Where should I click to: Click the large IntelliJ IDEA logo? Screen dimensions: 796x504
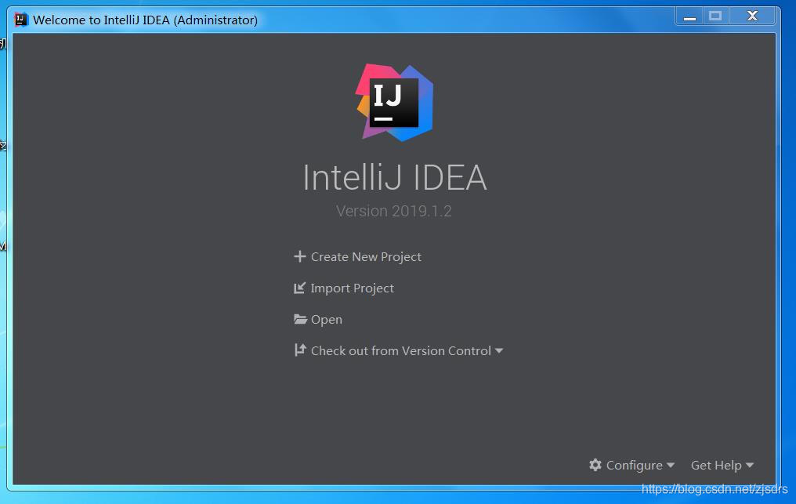(x=394, y=103)
